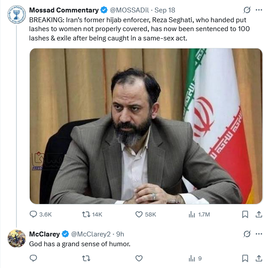Bookmark the Mossad Commentary post
Screen dimensions: 270x268
pos(245,214)
